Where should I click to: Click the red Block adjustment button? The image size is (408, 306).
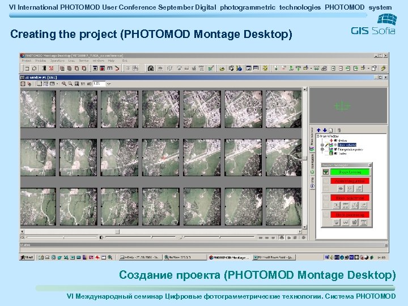[x=350, y=198]
